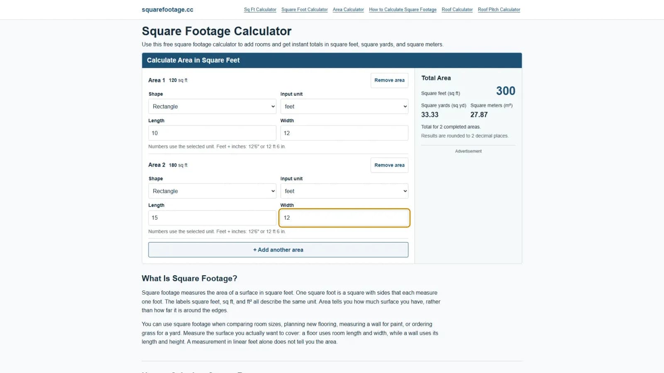Image resolution: width=664 pixels, height=373 pixels.
Task: Expand the Area 1 Shape dropdown
Action: coord(212,107)
